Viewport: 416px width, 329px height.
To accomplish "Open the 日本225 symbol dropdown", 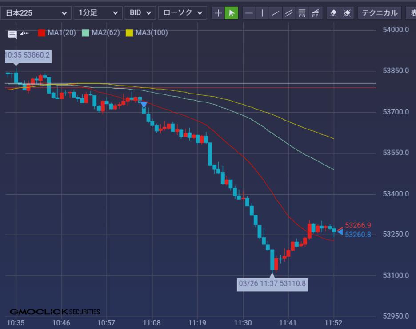I will 36,13.
